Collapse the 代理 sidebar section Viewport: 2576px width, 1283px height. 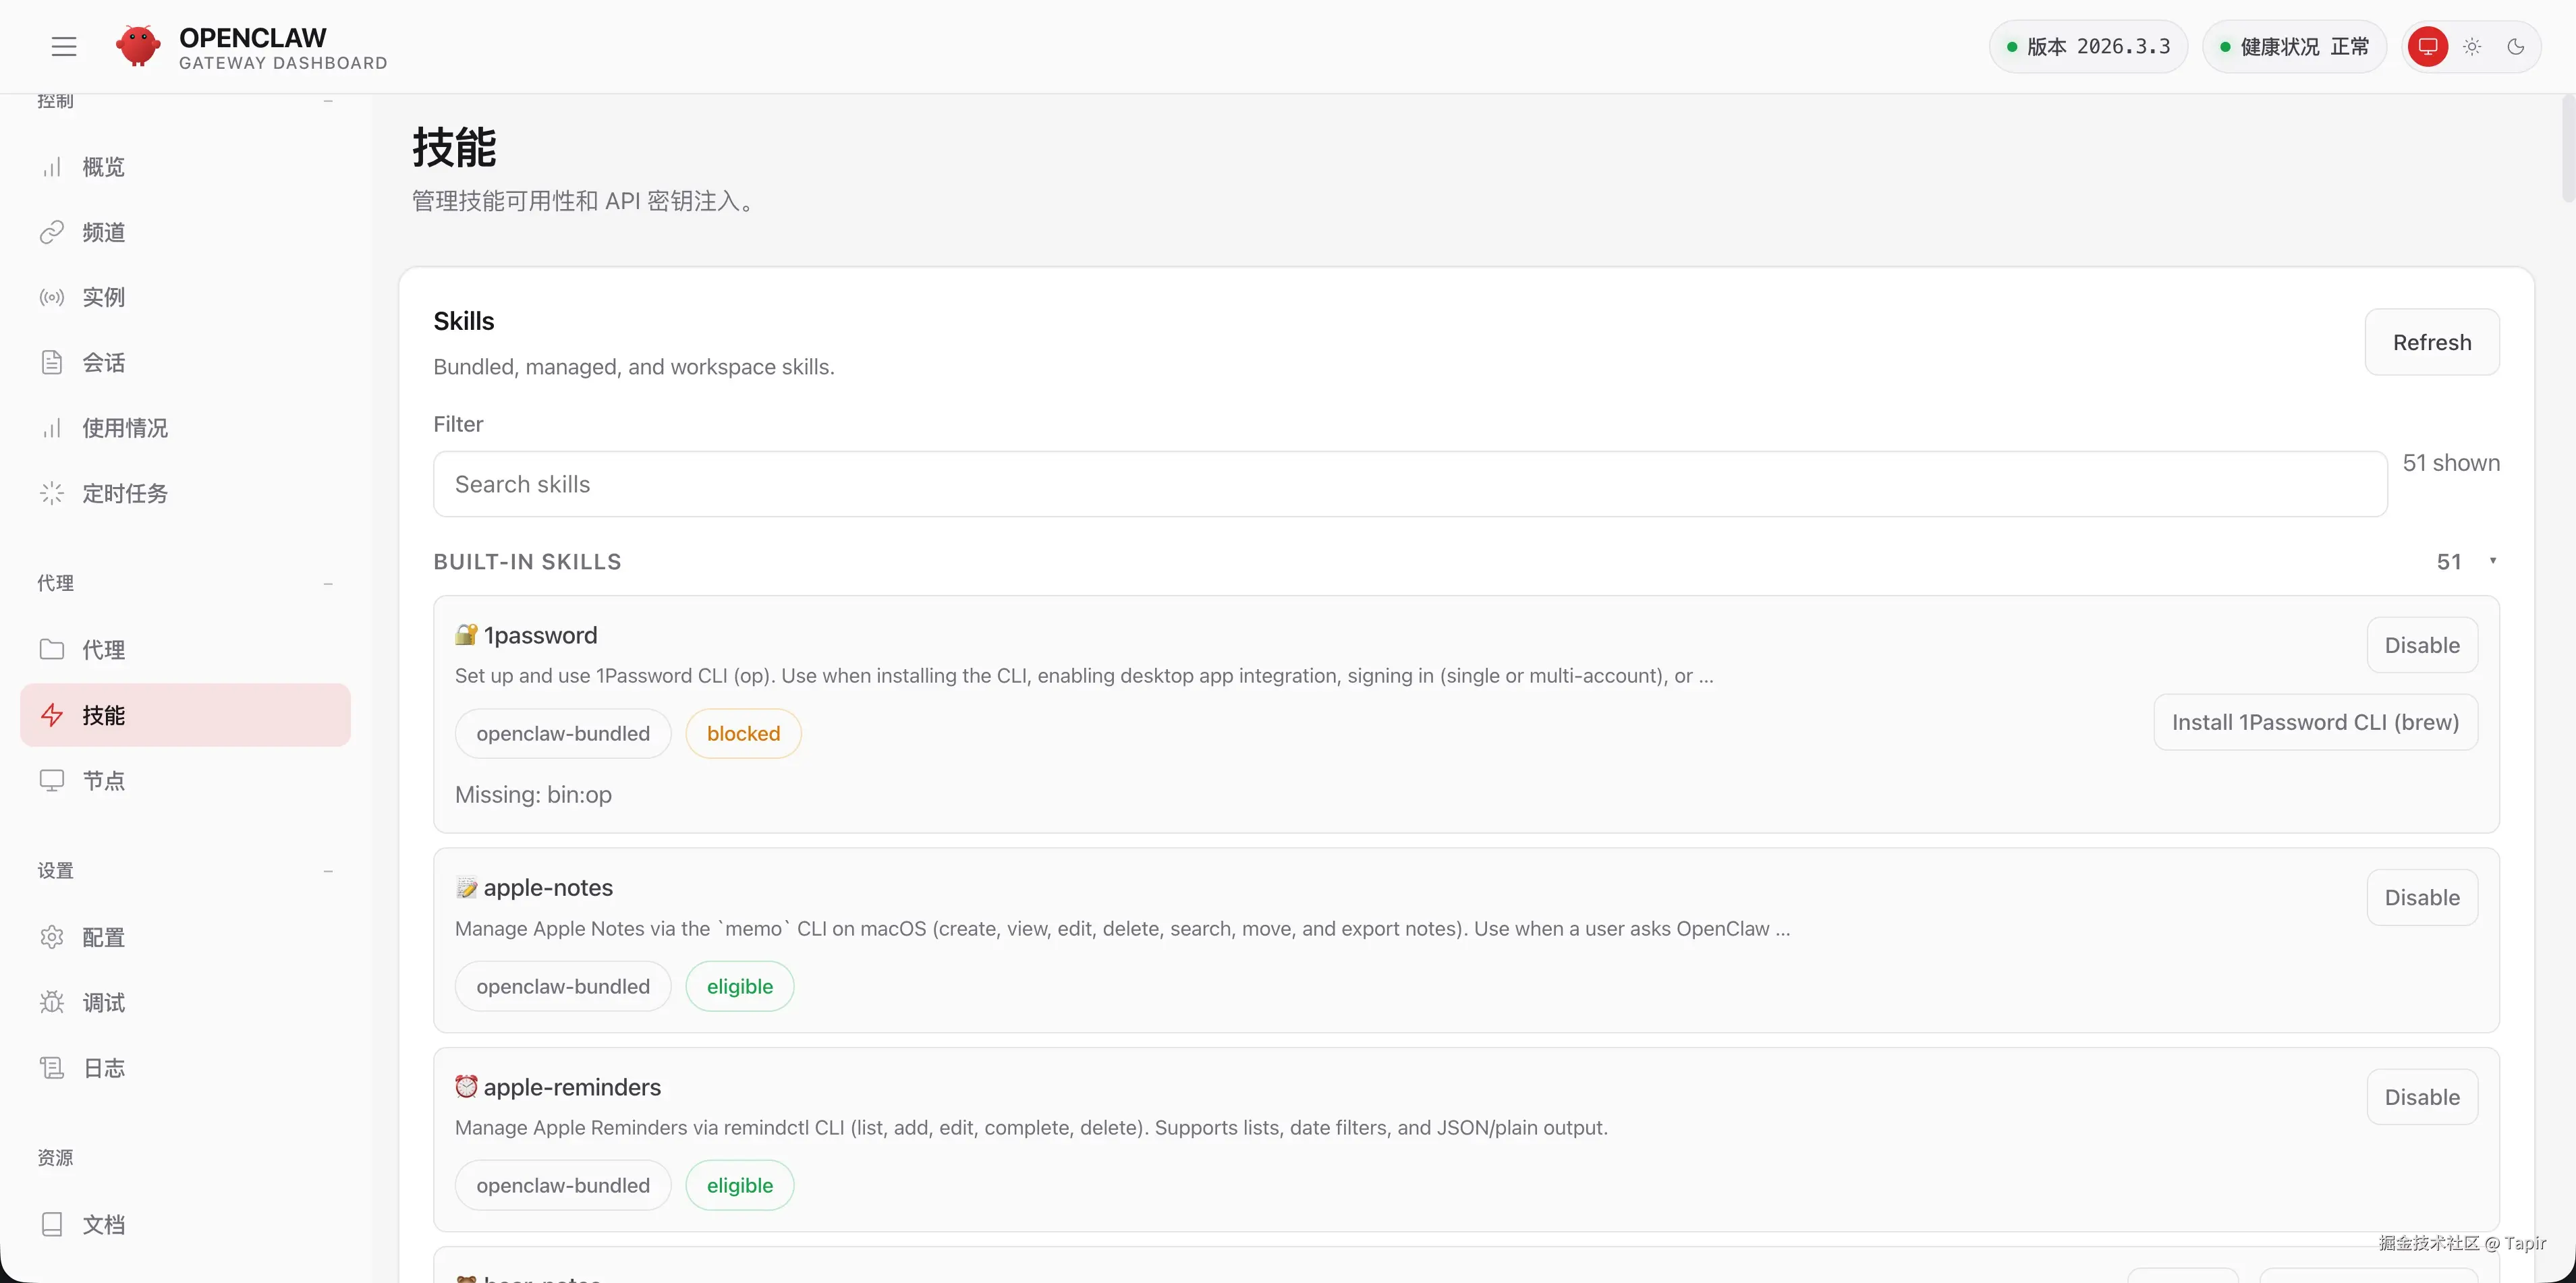point(328,583)
